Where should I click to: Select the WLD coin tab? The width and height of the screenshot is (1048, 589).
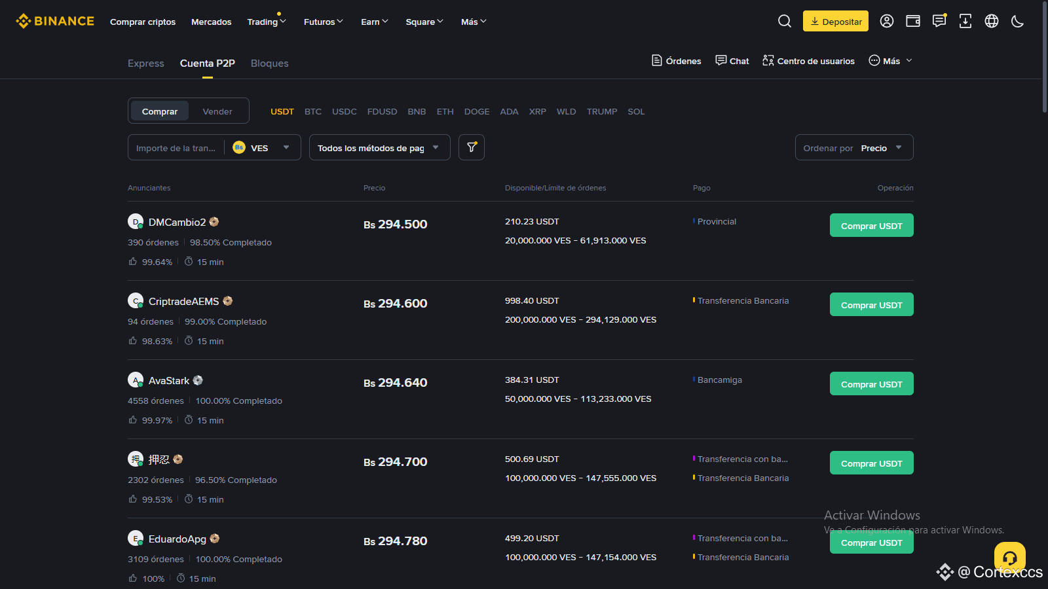567,111
